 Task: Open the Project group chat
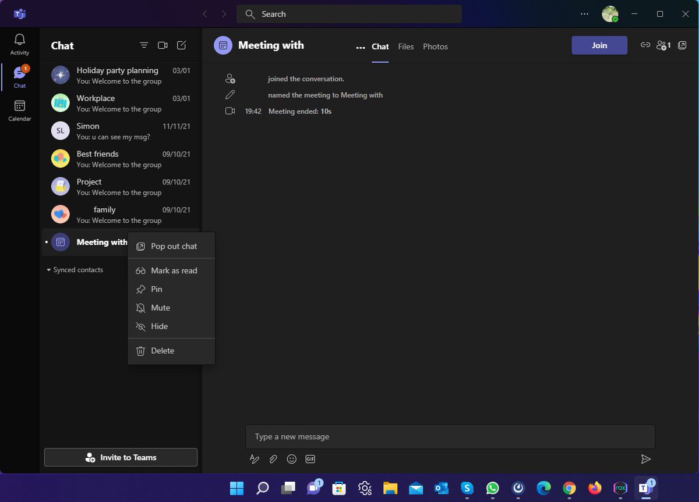tap(121, 187)
